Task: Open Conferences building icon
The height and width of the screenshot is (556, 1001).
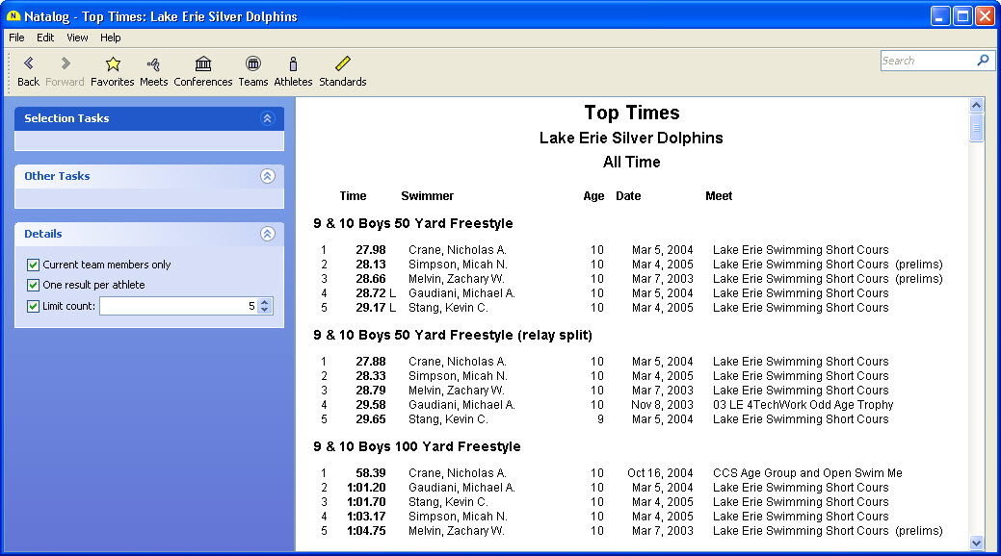Action: pos(203,63)
